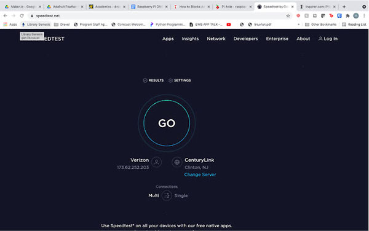Click the Change Server link
The image size is (369, 231).
pos(200,174)
